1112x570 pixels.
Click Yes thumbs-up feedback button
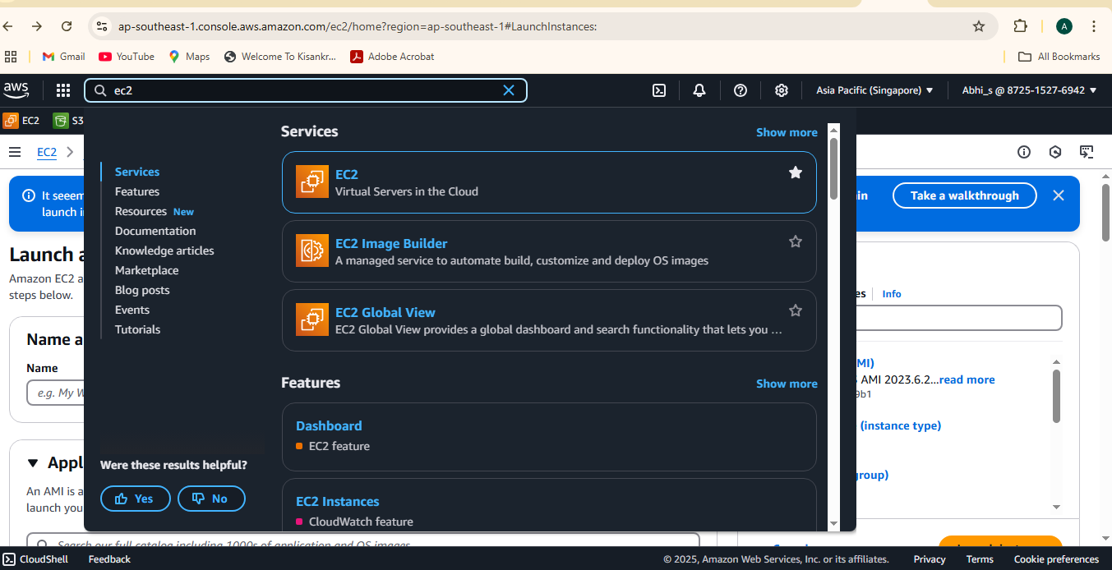coord(136,499)
